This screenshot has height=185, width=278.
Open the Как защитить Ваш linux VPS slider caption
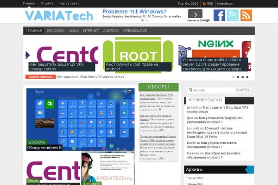coord(62,67)
